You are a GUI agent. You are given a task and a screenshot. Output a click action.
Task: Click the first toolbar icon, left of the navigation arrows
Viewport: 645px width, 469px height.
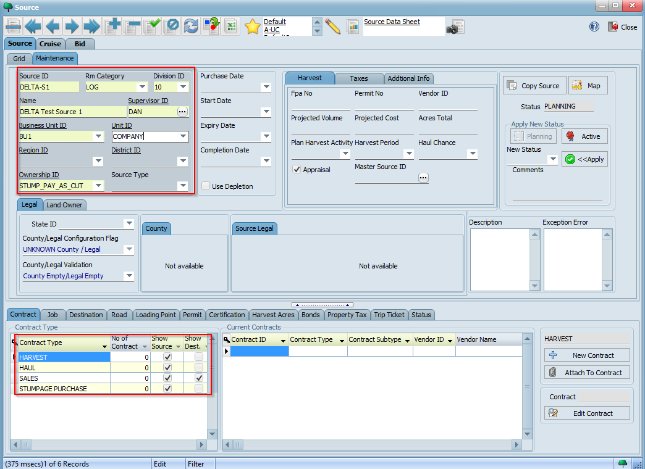pyautogui.click(x=14, y=27)
